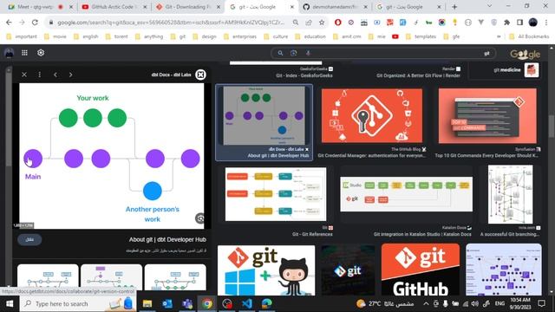Switch to the last git Google tab
The image size is (555, 312).
[408, 7]
